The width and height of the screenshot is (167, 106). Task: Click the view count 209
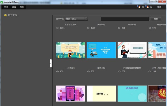(x=92, y=71)
